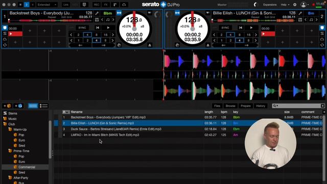Trigger the red cue point 1 on deck 1
The width and height of the screenshot is (327, 184).
15,34
